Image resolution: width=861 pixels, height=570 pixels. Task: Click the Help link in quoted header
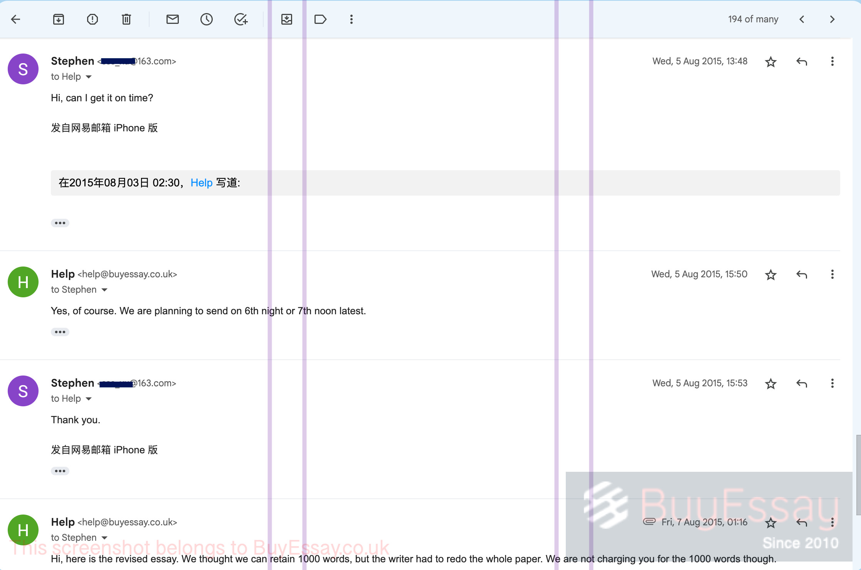[x=202, y=183]
